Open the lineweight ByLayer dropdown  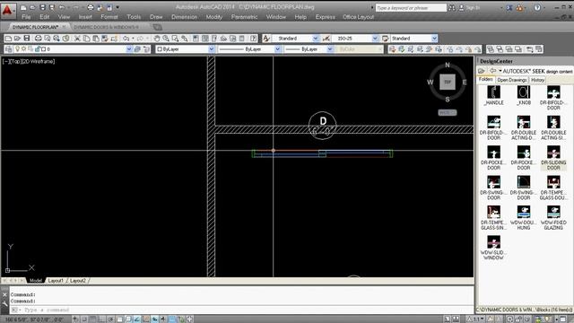[x=330, y=49]
